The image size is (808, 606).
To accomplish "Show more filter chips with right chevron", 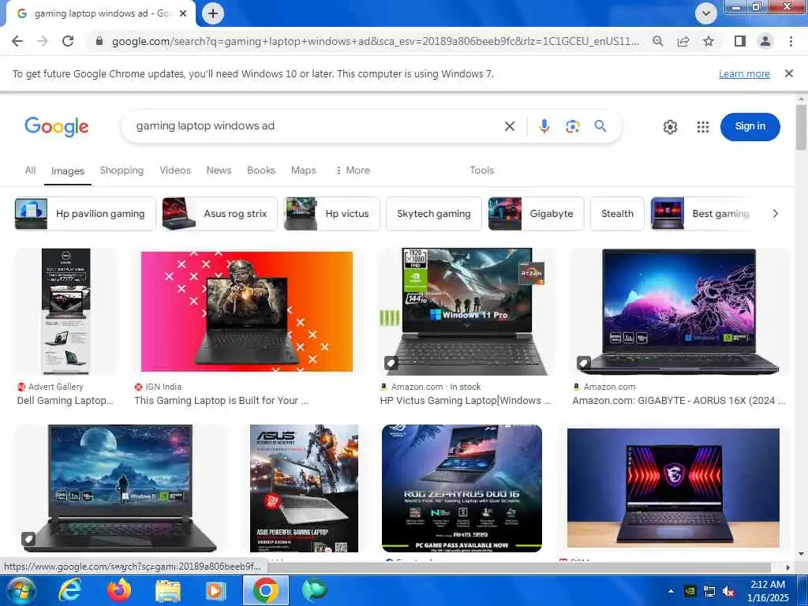I will tap(775, 213).
